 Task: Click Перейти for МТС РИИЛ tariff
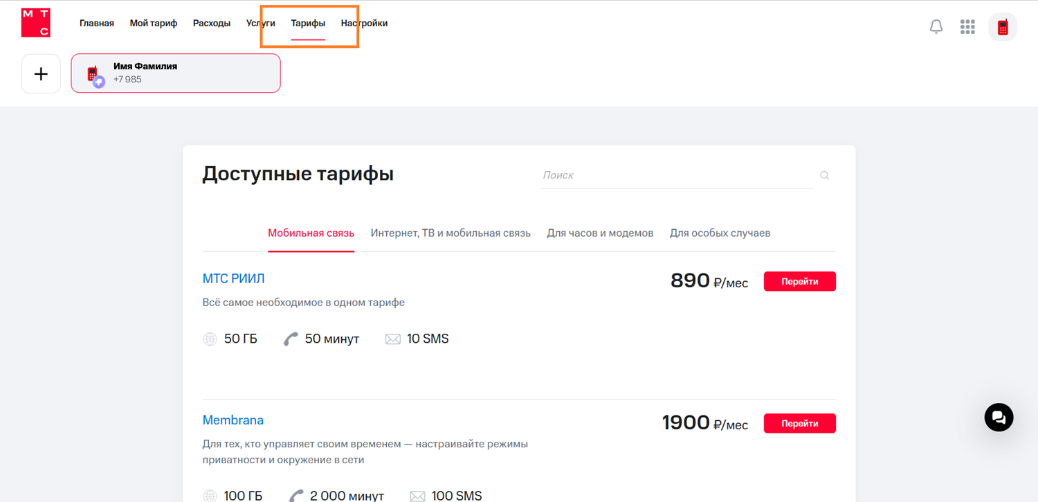[799, 281]
